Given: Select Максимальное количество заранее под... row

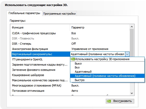Looking at the screenshot, I should [41, 80].
